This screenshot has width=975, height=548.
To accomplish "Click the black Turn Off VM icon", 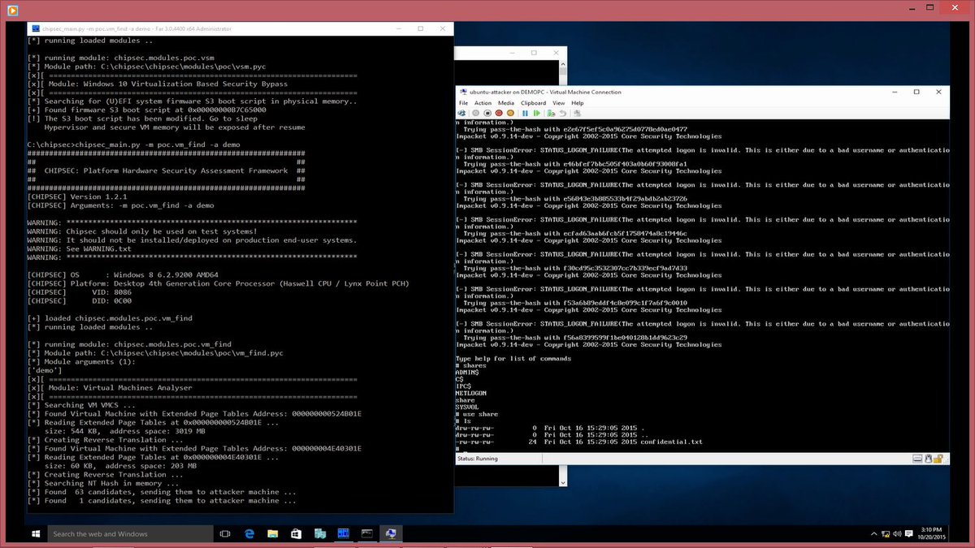I will [487, 113].
